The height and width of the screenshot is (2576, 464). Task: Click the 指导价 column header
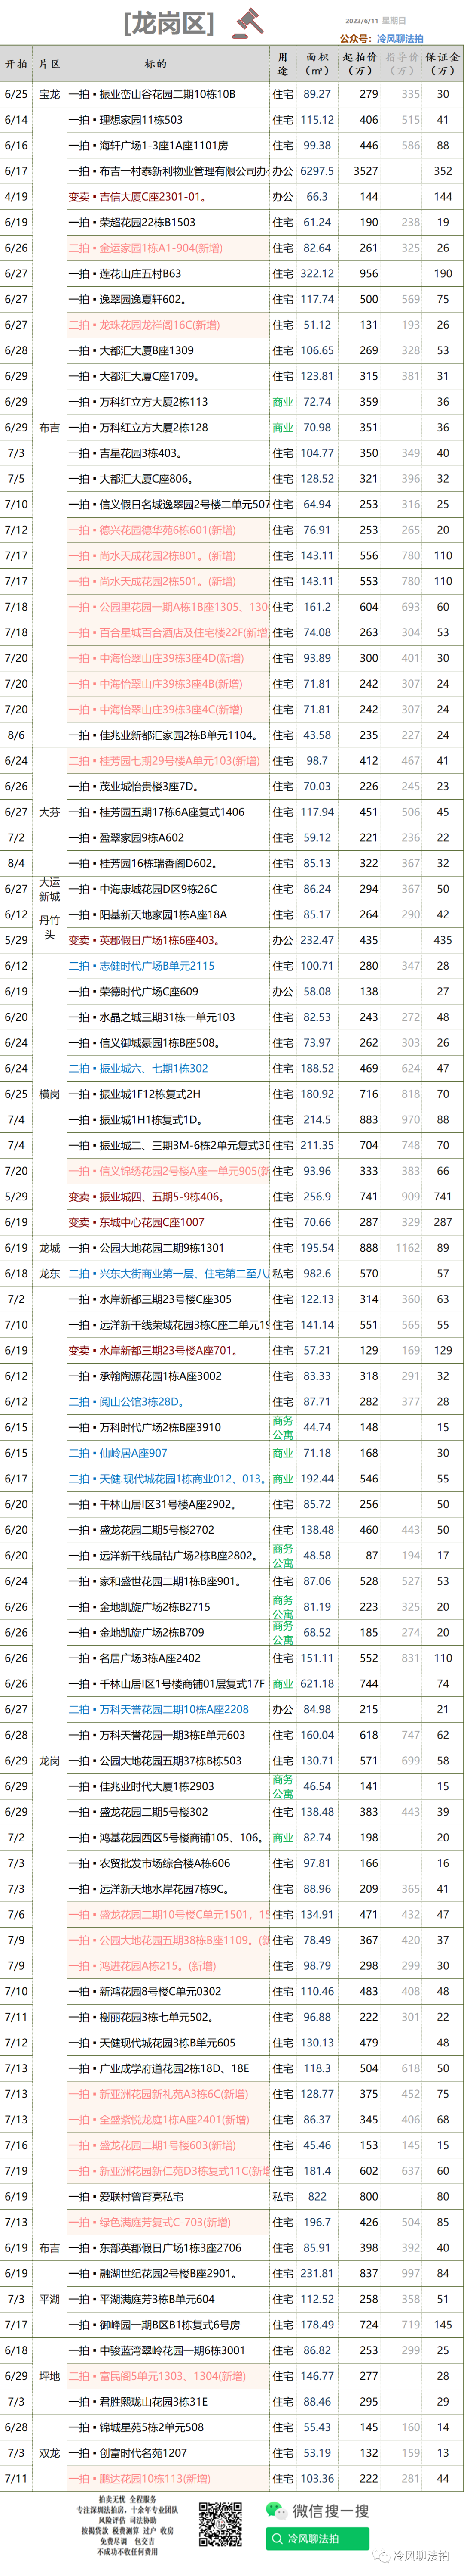pos(402,64)
